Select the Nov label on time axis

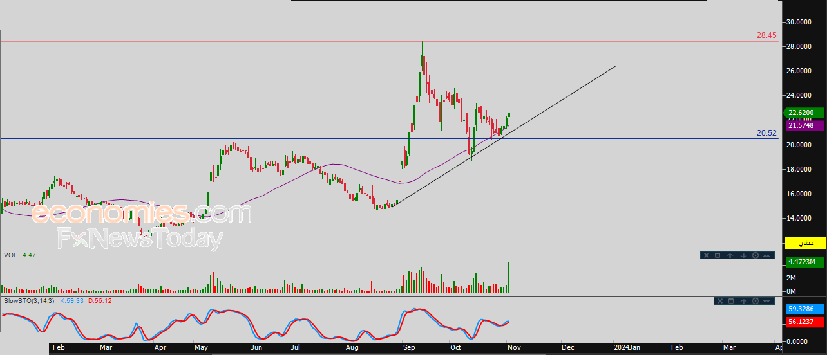(x=515, y=347)
